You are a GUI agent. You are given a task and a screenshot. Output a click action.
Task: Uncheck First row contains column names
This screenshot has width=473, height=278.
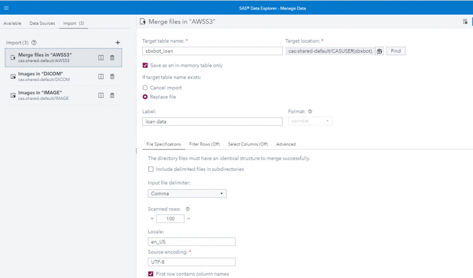click(151, 274)
